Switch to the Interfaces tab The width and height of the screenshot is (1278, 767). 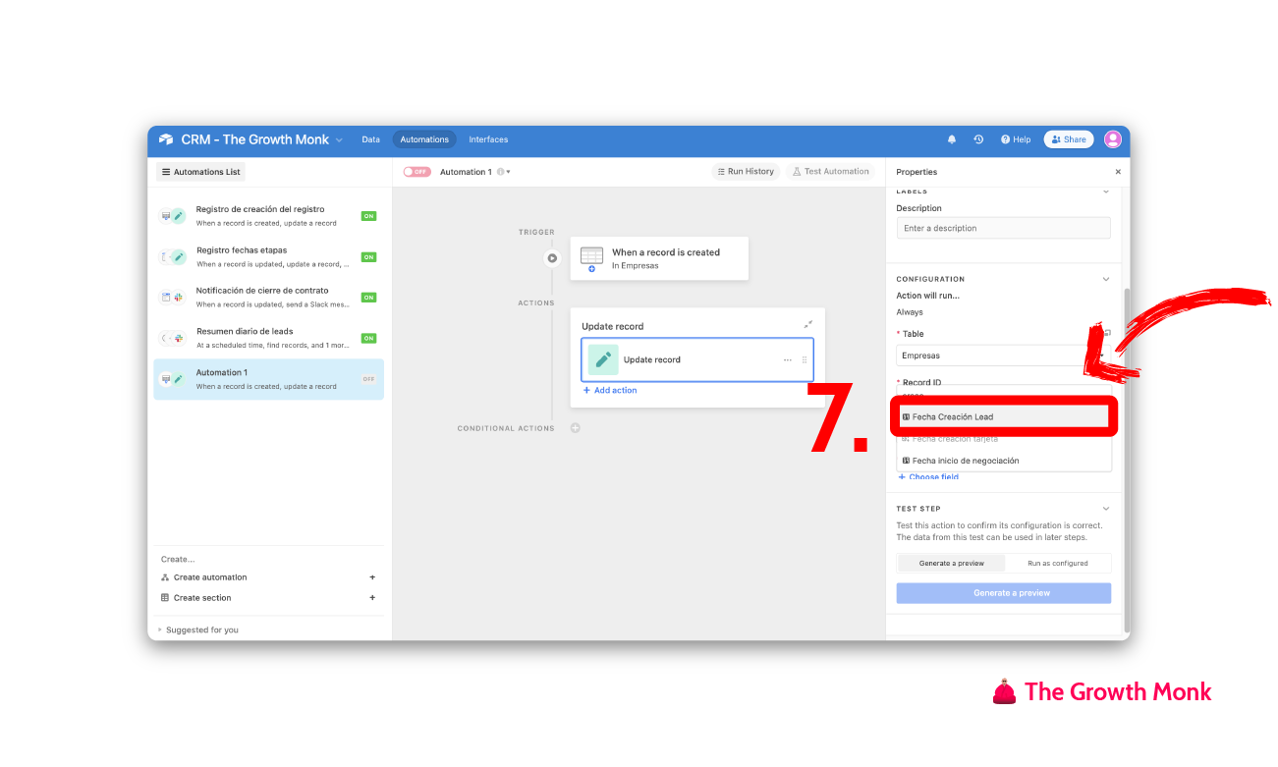pos(488,139)
